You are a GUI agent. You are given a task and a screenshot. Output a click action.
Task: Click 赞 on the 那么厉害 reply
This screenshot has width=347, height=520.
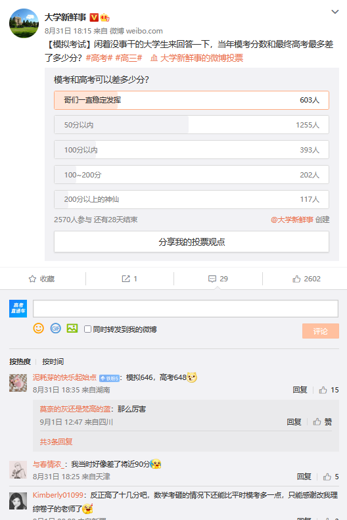coord(323,422)
